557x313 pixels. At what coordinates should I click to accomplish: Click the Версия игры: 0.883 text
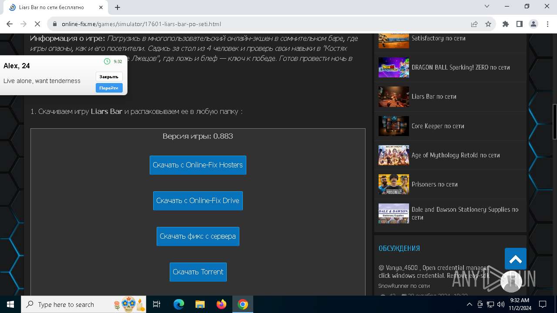pyautogui.click(x=198, y=136)
